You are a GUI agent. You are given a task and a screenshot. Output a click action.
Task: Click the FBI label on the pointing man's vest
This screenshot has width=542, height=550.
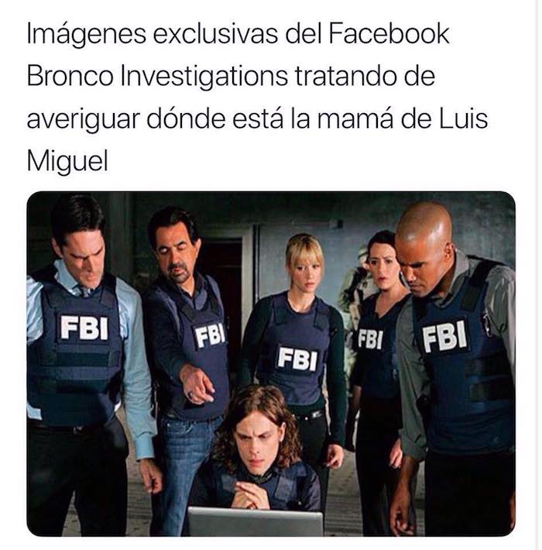coord(210,335)
